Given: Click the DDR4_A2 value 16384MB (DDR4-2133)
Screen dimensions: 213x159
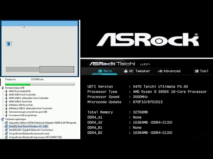Looking at the screenshot, I should pyautogui.click(x=153, y=122).
